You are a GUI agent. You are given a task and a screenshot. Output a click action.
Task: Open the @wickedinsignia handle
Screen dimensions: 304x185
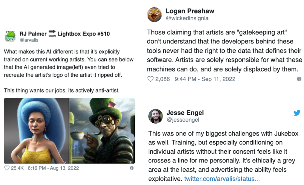click(x=187, y=19)
